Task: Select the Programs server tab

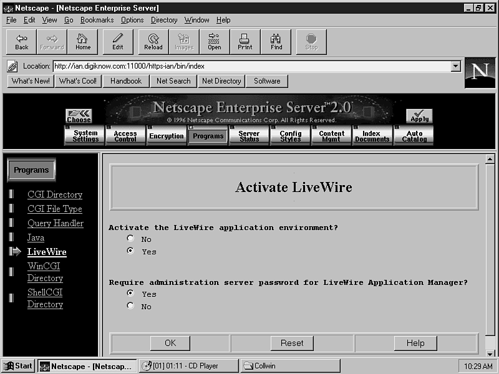Action: point(208,136)
